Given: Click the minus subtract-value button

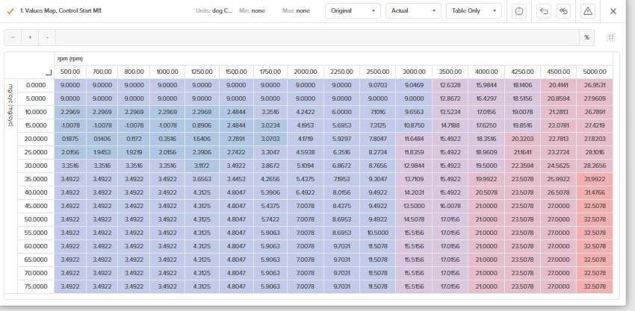Looking at the screenshot, I should 47,37.
